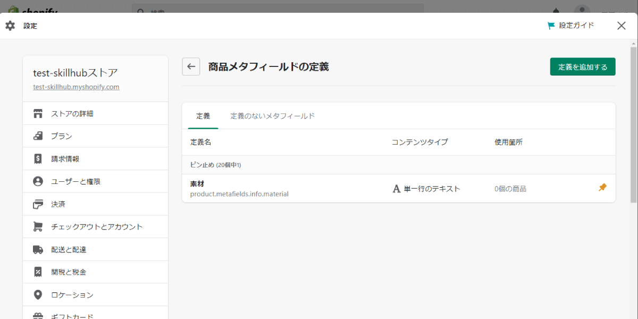Open the 配送と配達 settings page
This screenshot has width=638, height=319.
[x=95, y=249]
